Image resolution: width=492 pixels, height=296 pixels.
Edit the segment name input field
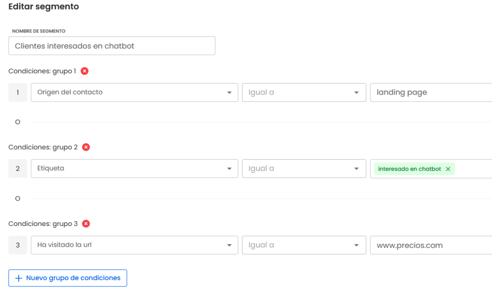[x=111, y=46]
